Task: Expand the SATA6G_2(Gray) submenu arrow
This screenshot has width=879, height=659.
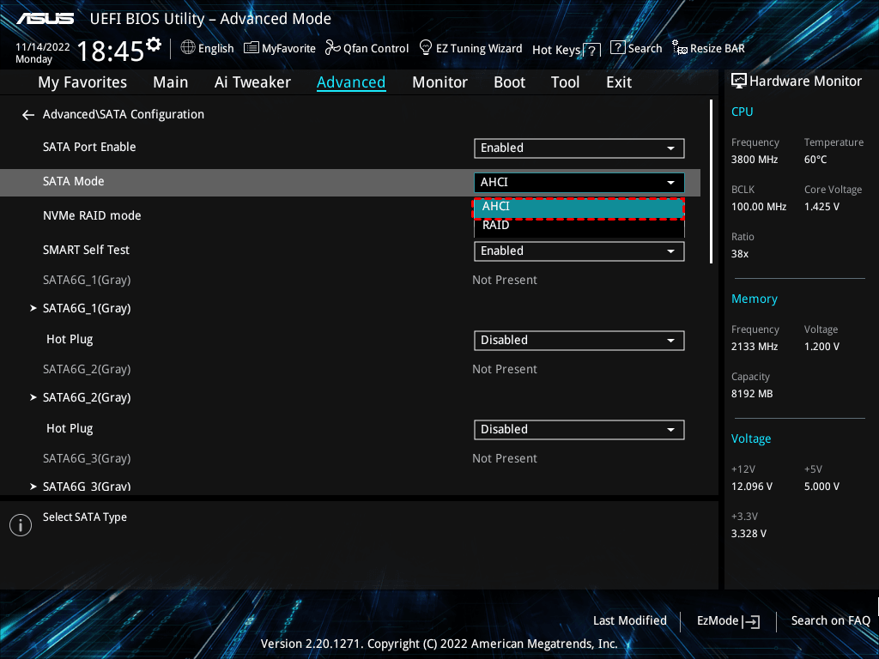Action: [x=33, y=397]
